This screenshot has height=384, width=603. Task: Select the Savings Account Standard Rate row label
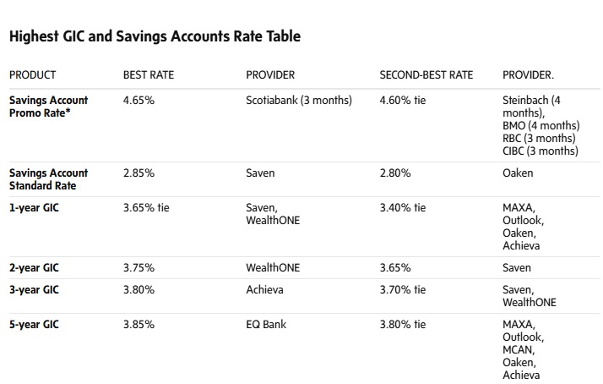(48, 179)
